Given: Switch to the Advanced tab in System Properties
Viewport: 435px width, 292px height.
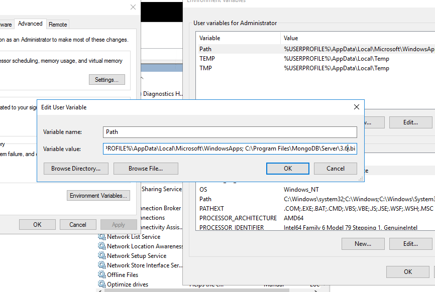Looking at the screenshot, I should point(30,24).
